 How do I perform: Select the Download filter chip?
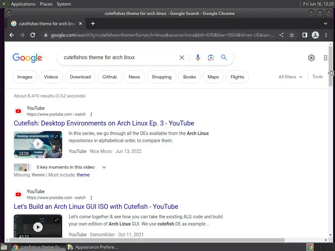pyautogui.click(x=80, y=77)
